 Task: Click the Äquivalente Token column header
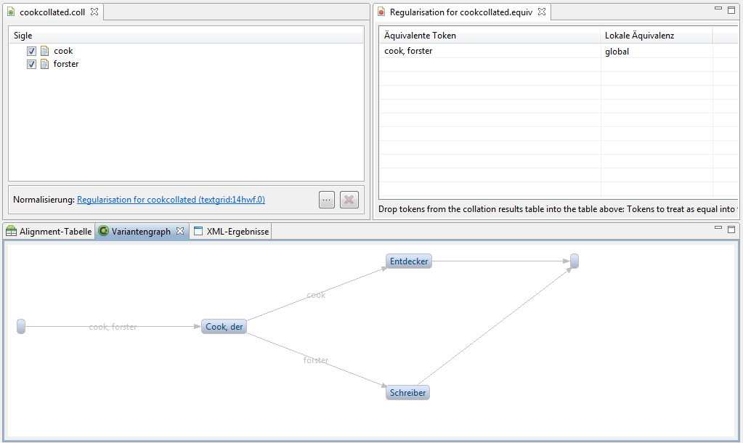coord(490,36)
